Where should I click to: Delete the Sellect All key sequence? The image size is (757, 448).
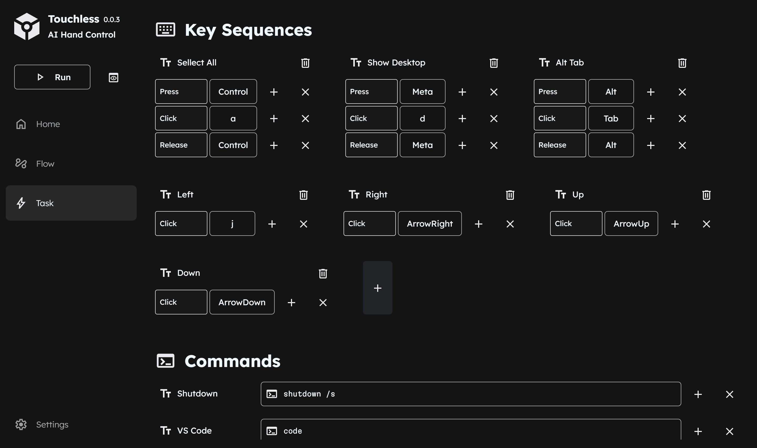[305, 63]
